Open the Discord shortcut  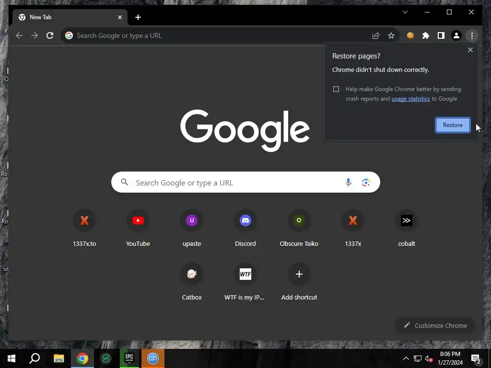[245, 229]
